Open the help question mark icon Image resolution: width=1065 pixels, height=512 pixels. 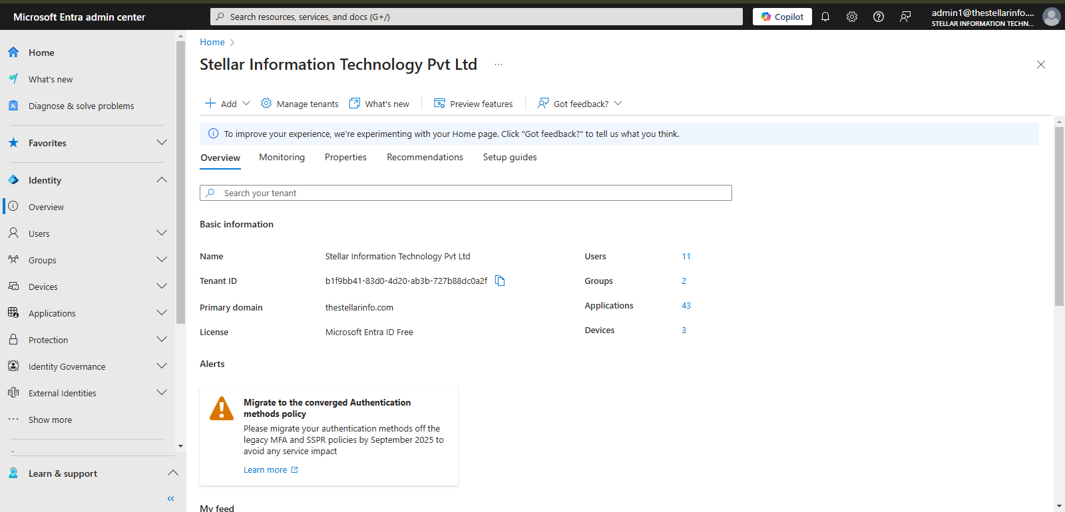pos(879,17)
